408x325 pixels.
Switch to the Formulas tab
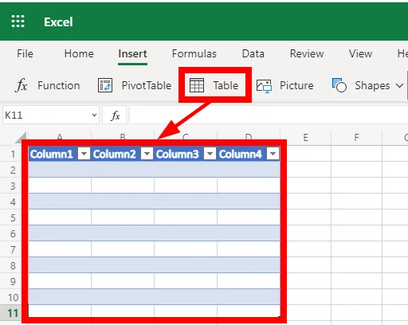[194, 54]
